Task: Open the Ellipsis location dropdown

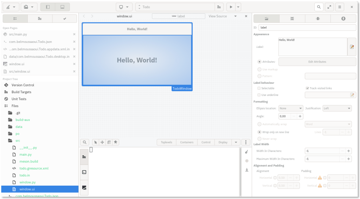Action: (291, 108)
